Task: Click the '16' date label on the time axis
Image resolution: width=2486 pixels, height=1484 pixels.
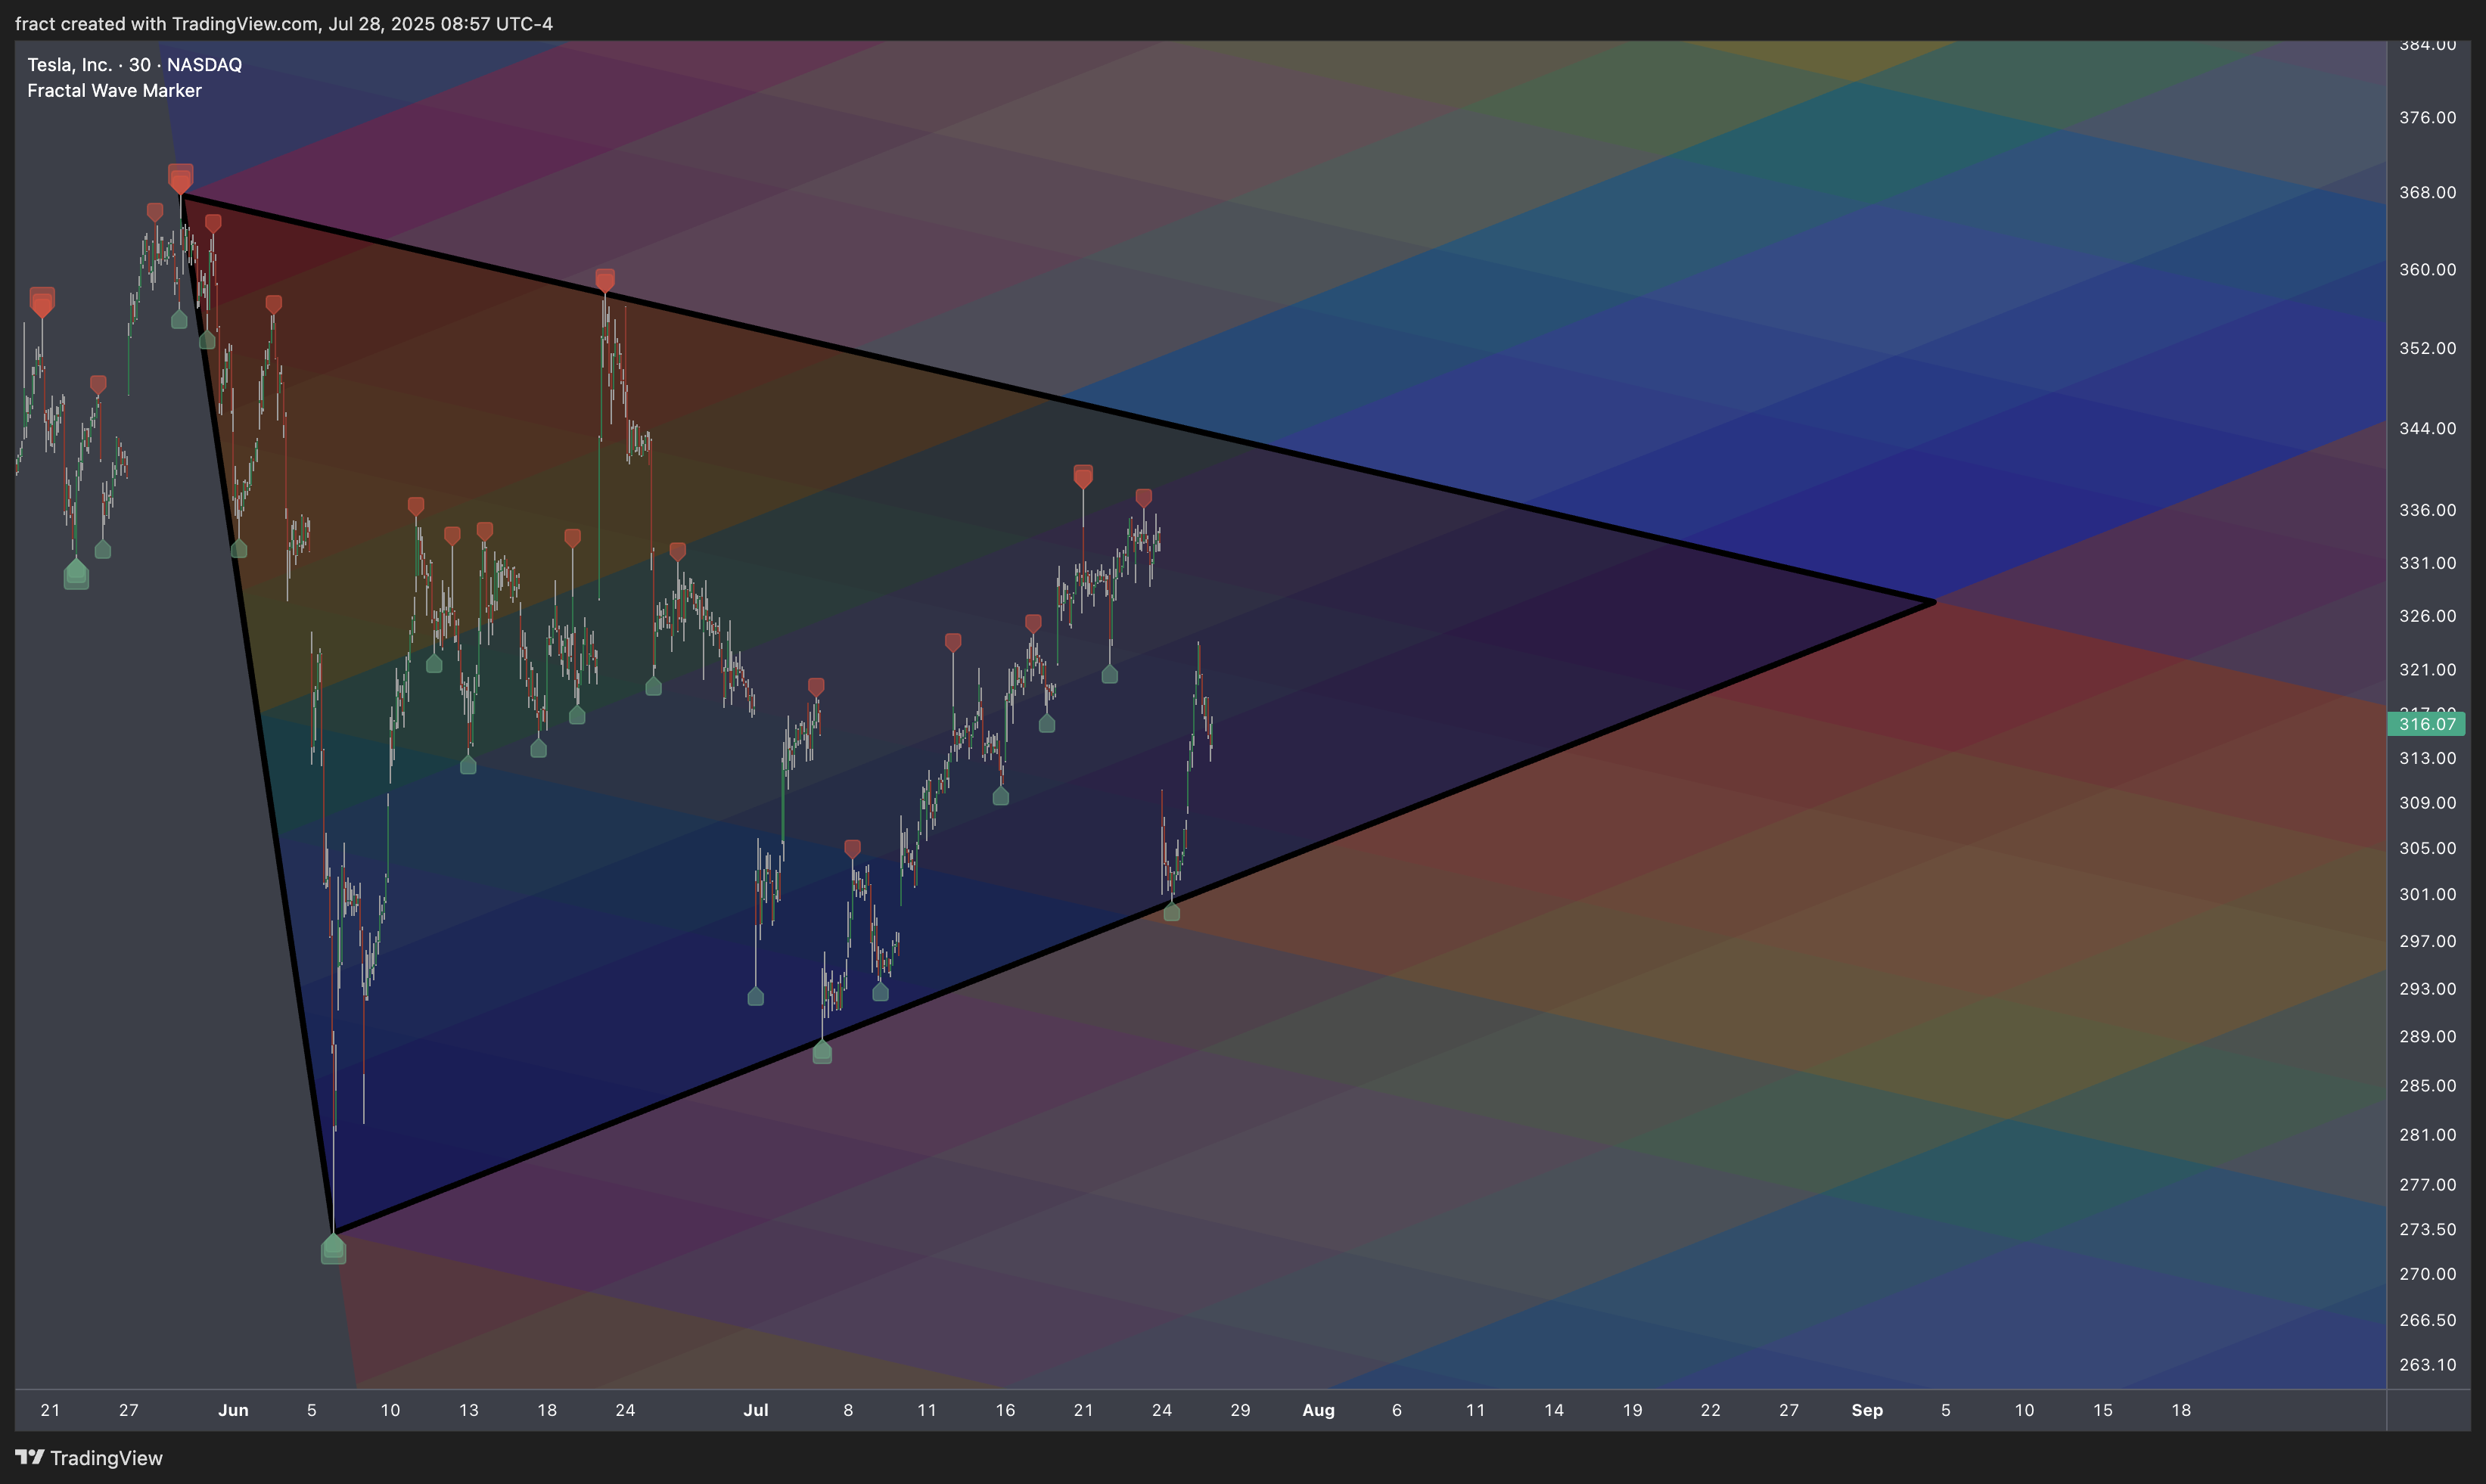Action: click(x=1005, y=1410)
